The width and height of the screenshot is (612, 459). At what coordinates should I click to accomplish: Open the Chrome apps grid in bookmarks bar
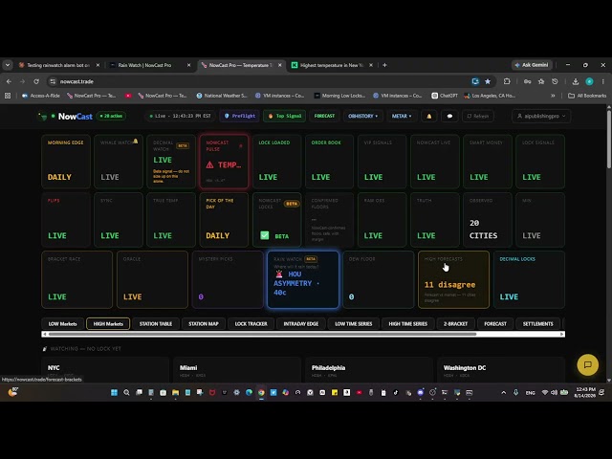coord(8,96)
